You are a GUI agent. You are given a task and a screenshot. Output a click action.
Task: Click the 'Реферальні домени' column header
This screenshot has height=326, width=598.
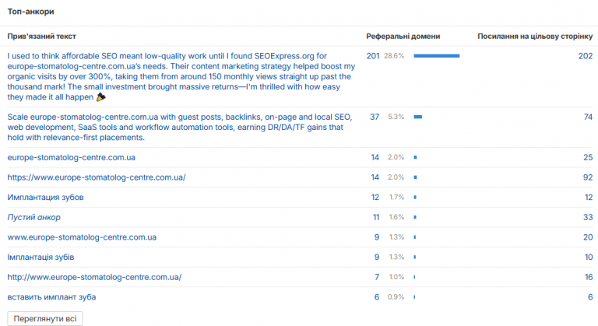403,37
